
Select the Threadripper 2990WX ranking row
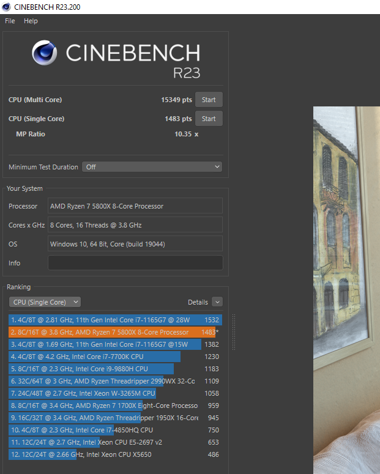pos(115,381)
